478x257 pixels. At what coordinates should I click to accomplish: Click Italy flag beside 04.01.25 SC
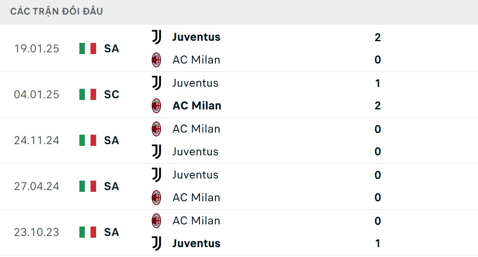[x=88, y=94]
